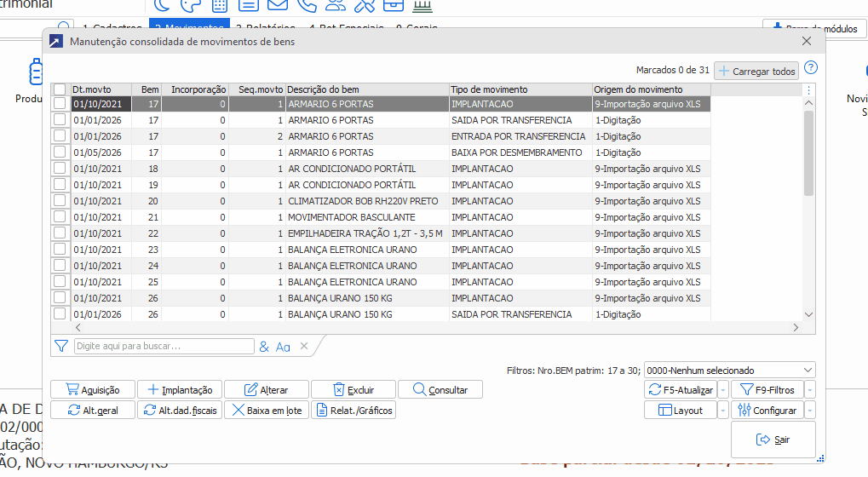Check the EMPILHADEIRA TRAÇÃO row checkbox

tap(60, 233)
